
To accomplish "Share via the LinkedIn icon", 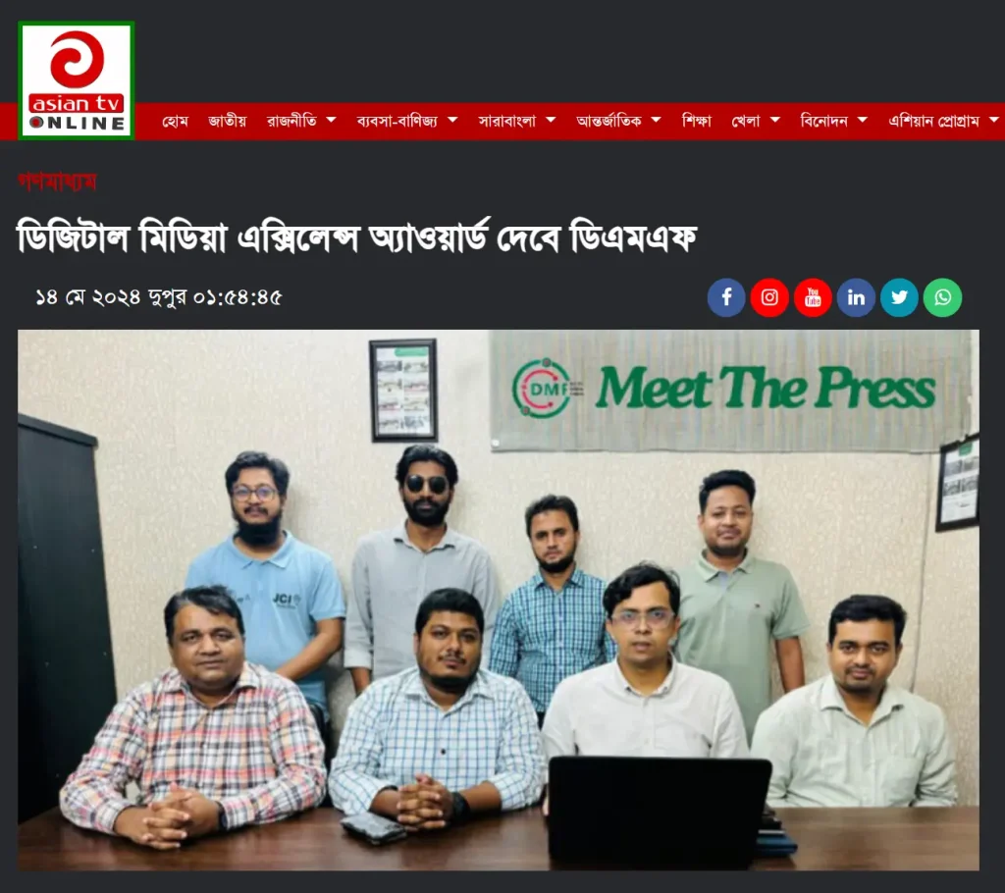I will tap(856, 297).
